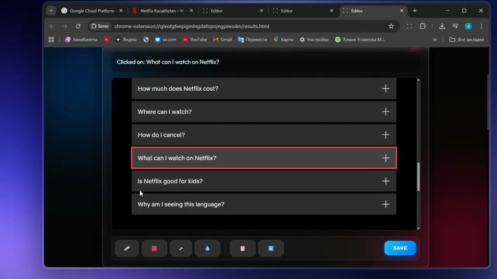Click 'How do I cancel?' question text

[161, 135]
